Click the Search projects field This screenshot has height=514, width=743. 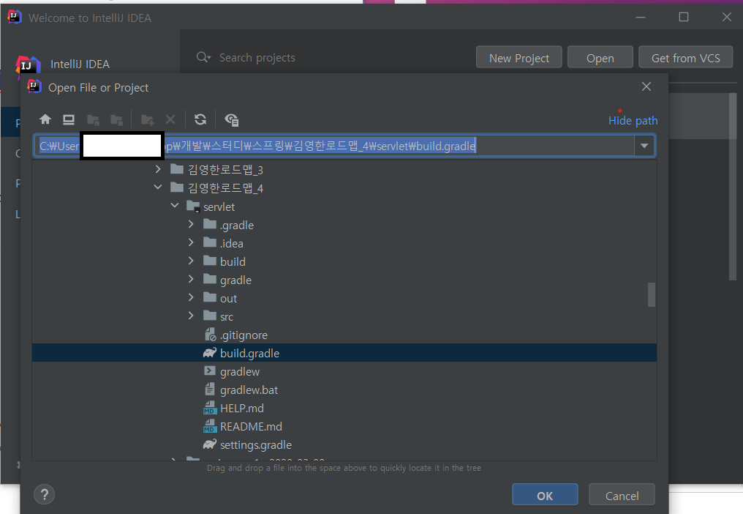257,57
